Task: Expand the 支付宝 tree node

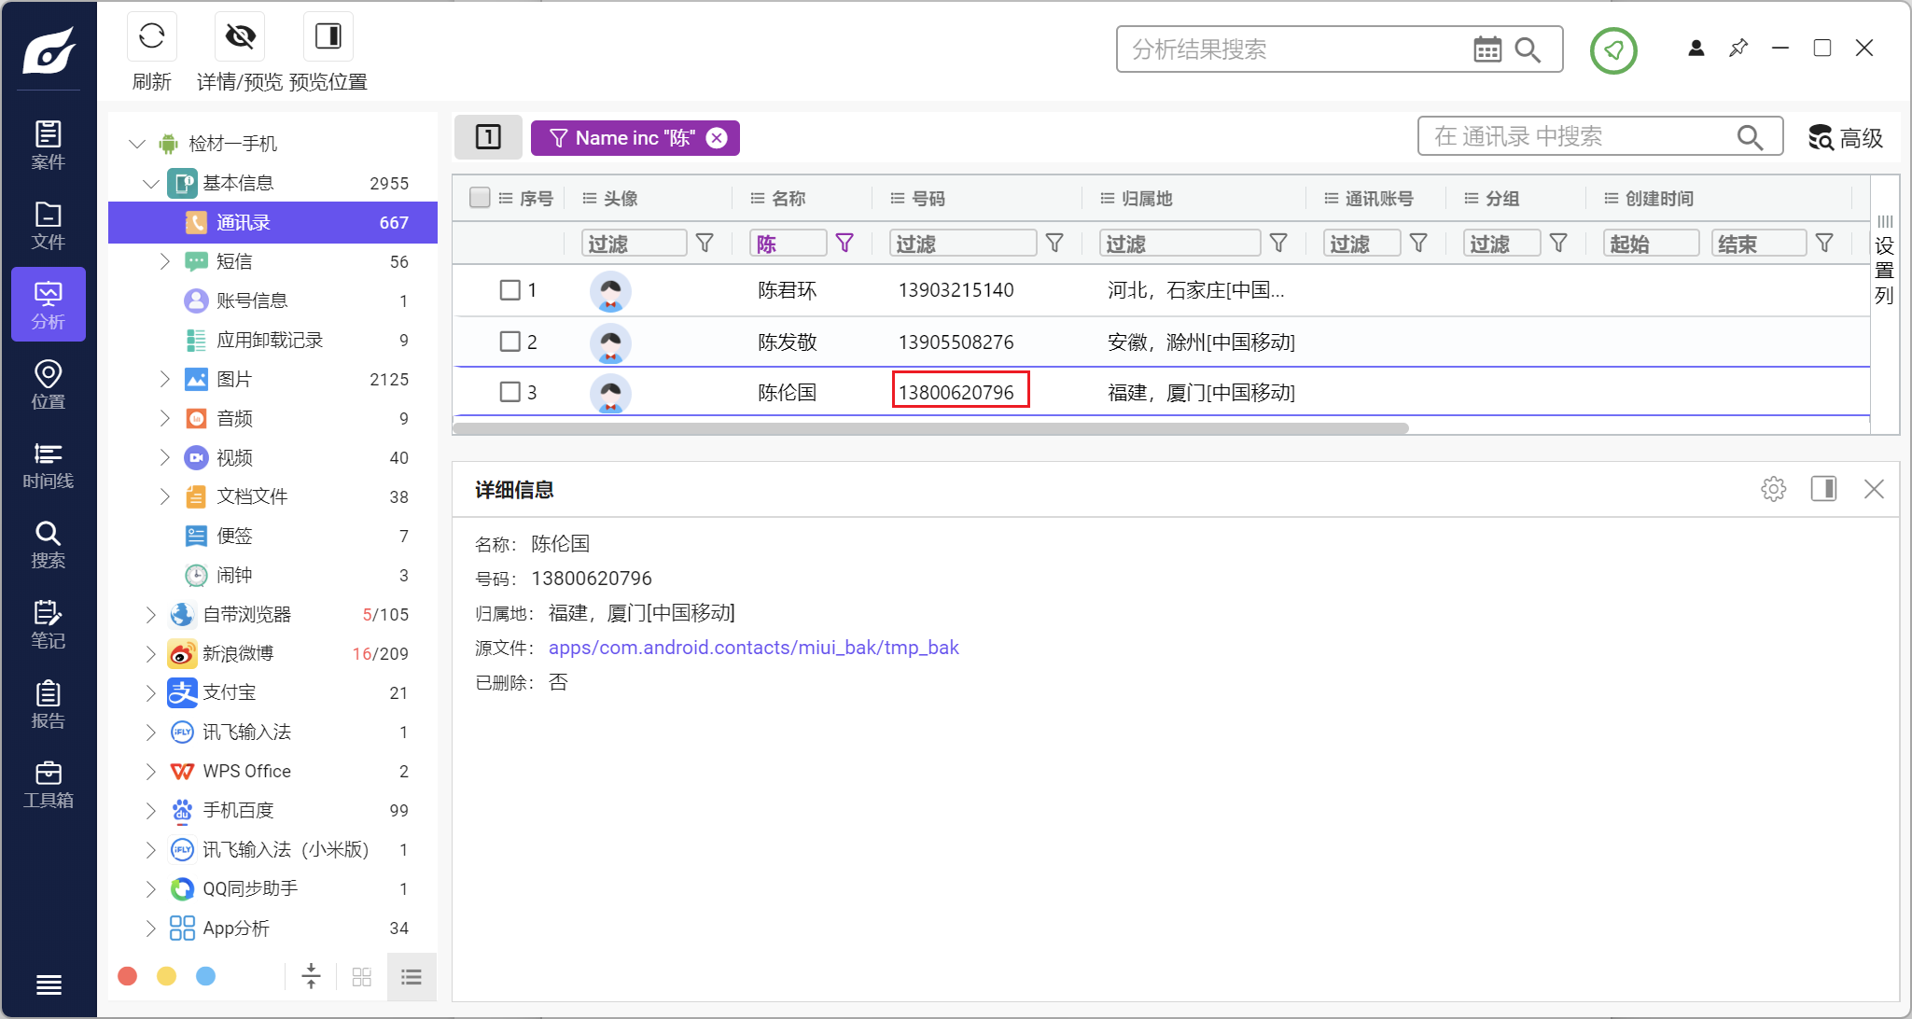Action: point(151,692)
